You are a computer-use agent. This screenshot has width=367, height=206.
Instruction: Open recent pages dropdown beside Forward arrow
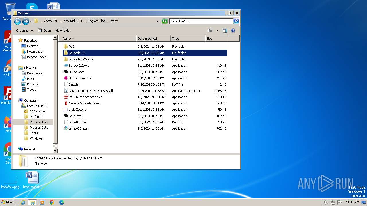(31, 21)
